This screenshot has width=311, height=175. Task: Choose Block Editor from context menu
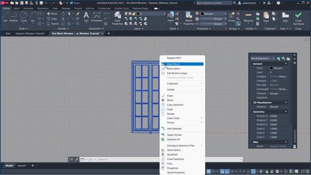tap(182, 69)
